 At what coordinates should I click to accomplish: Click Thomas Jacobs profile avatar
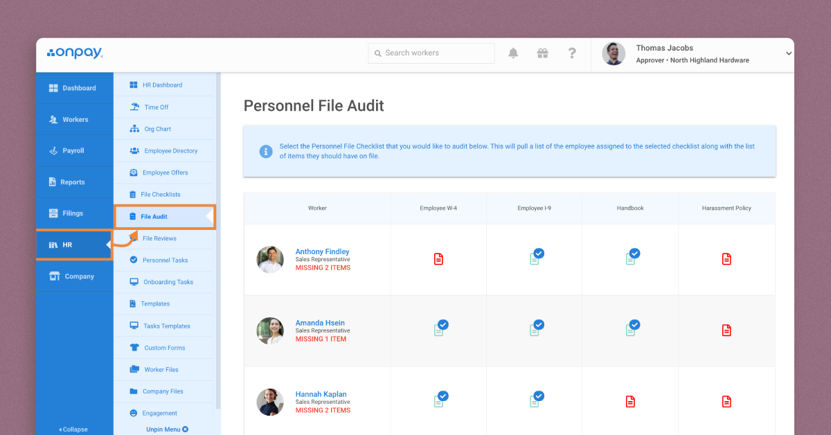[614, 54]
